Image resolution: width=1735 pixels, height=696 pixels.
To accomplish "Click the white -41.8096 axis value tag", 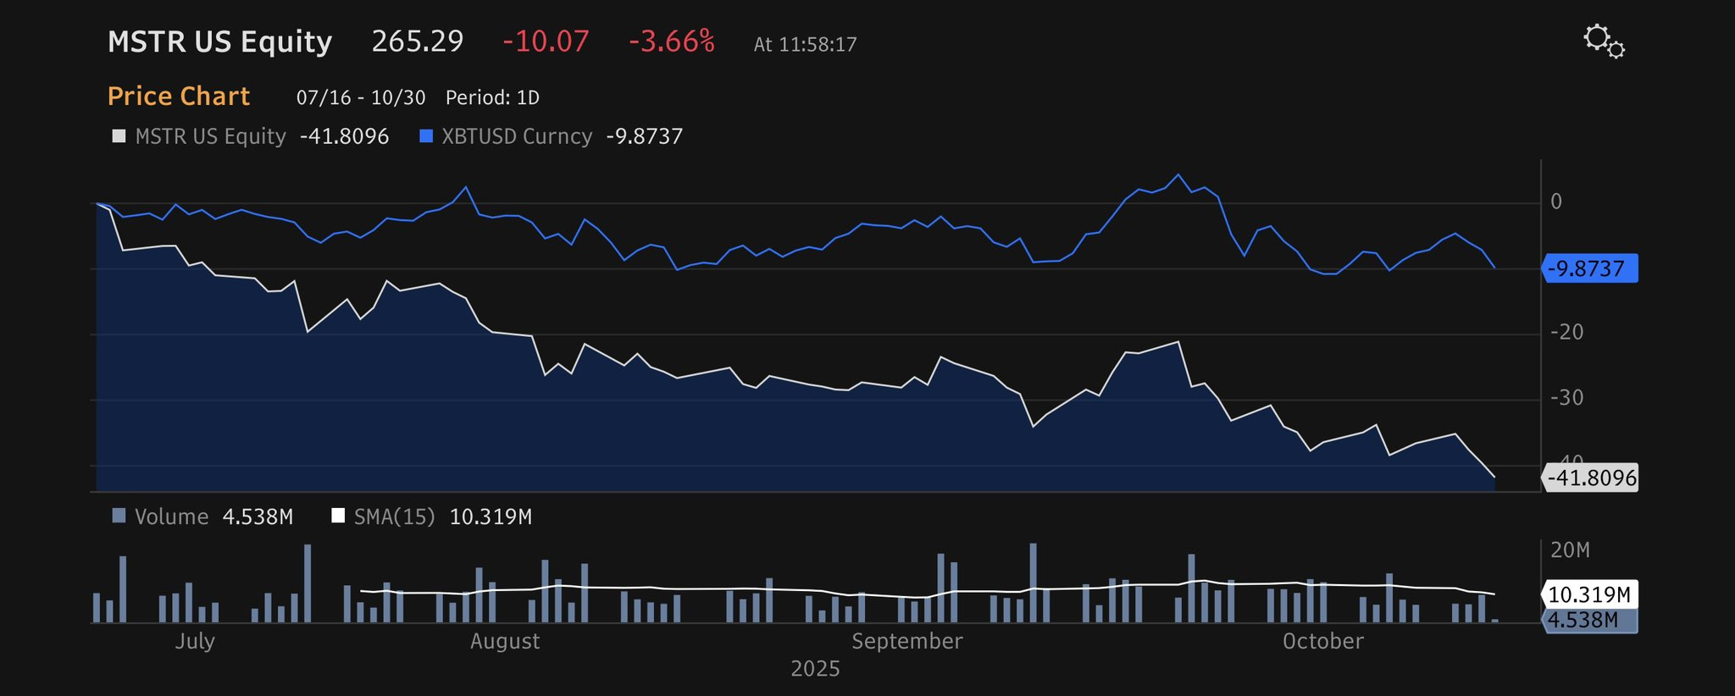I will click(x=1590, y=478).
